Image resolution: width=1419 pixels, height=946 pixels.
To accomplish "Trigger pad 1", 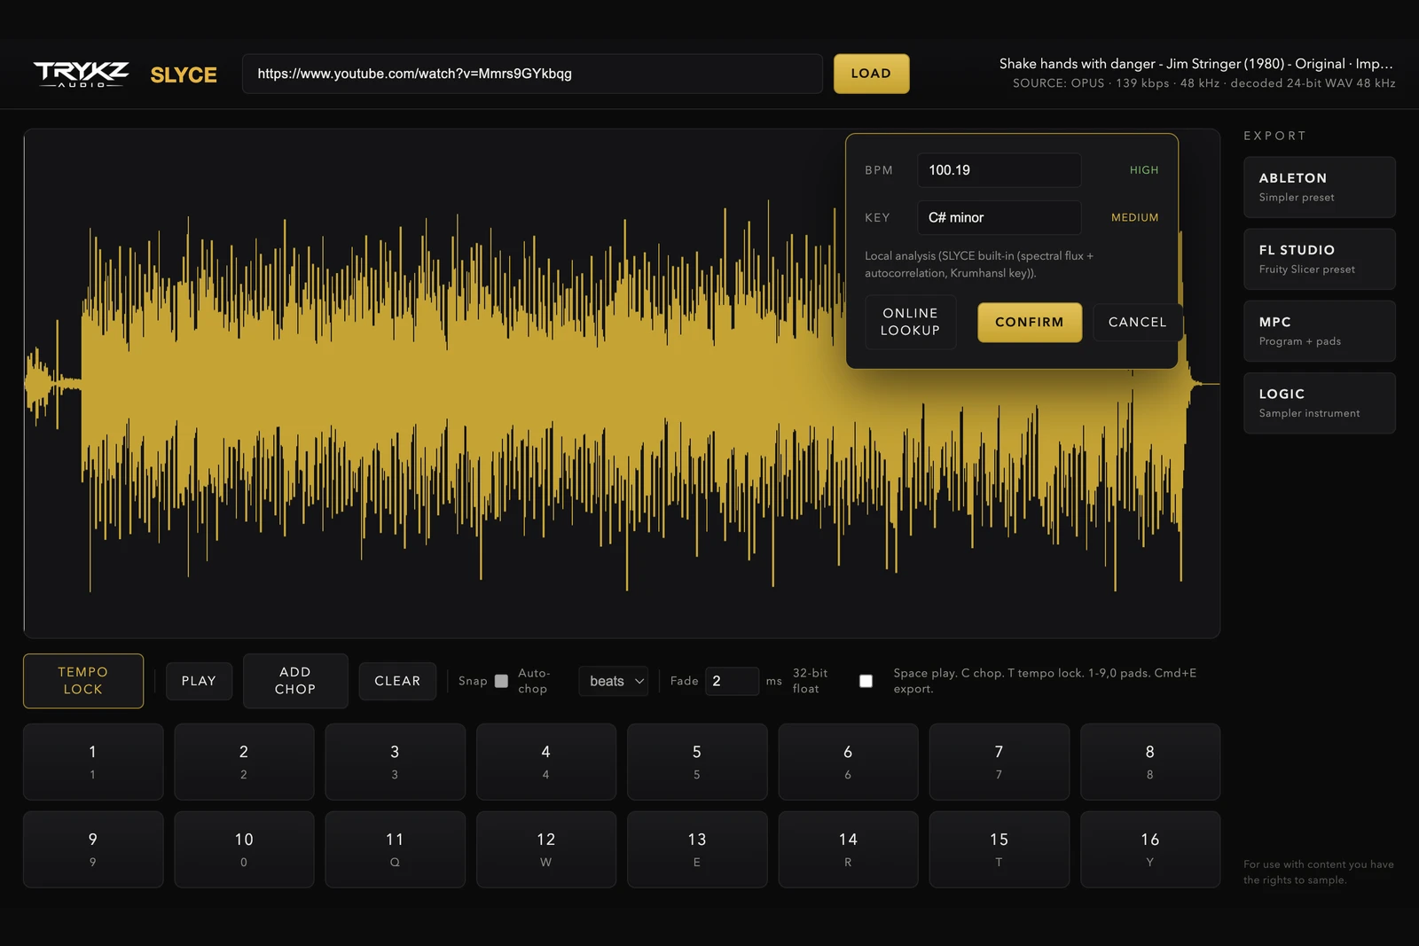I will [x=93, y=762].
